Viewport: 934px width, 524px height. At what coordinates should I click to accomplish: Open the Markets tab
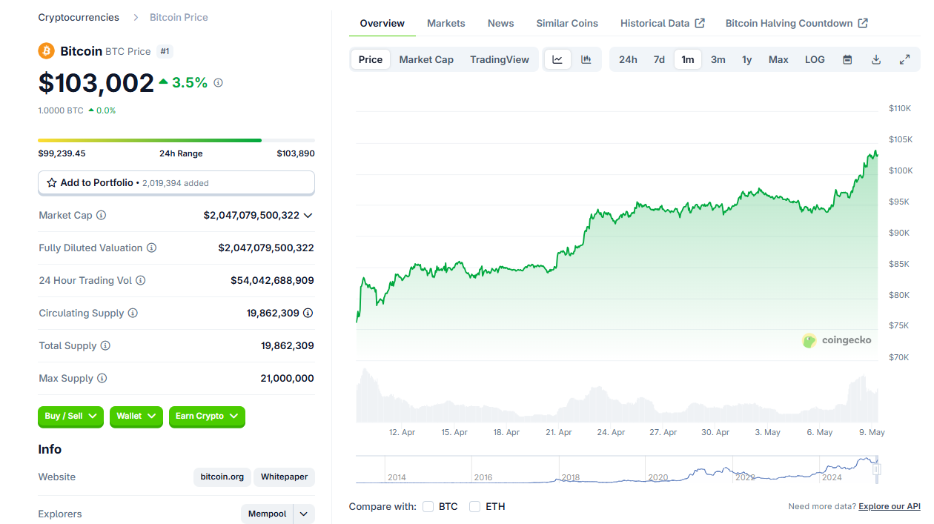pos(446,23)
